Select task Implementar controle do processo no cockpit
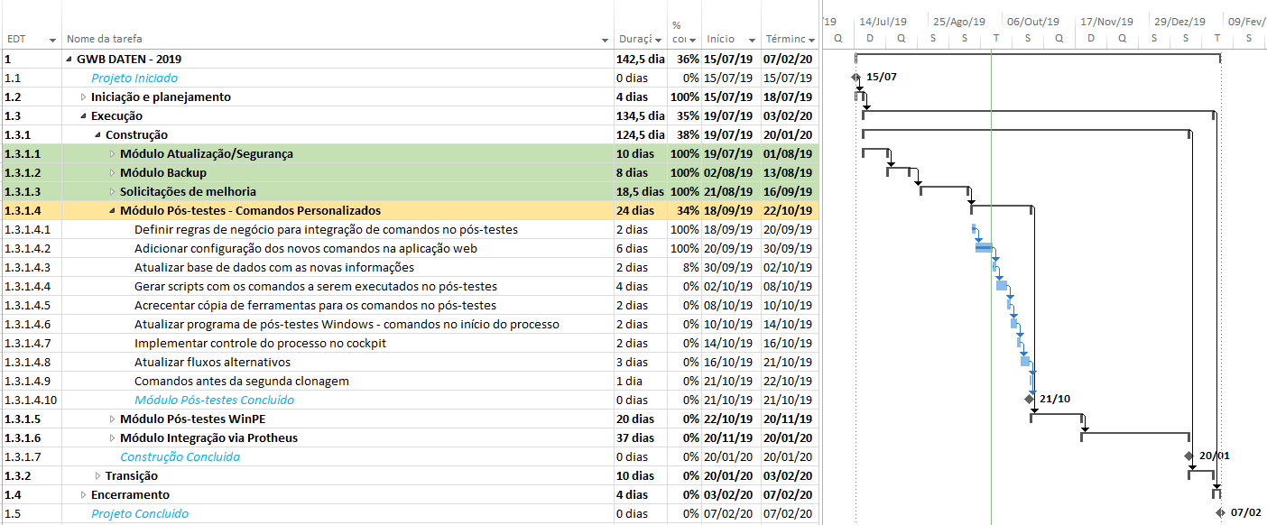1267x525 pixels. 260,344
